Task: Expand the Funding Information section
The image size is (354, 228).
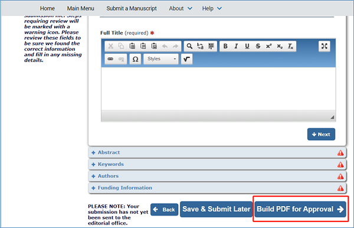Action: pos(217,188)
